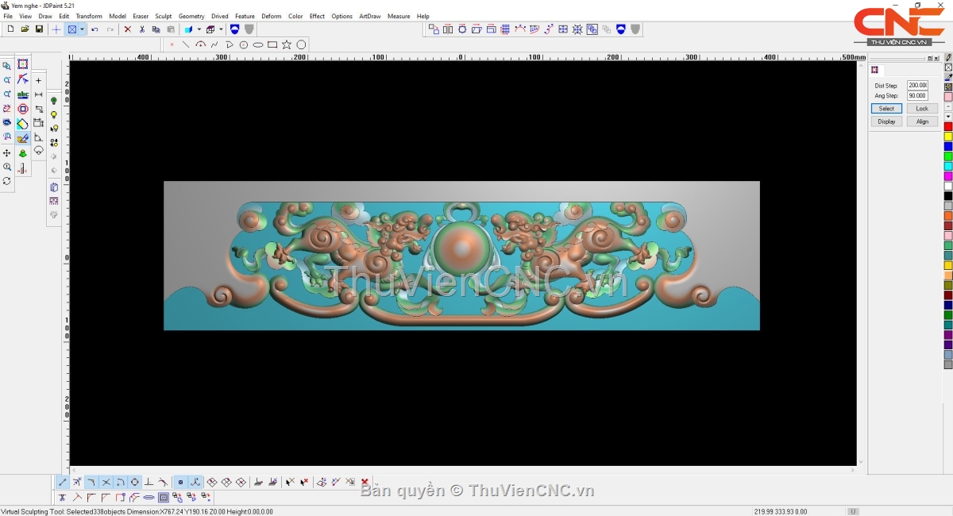Screen dimensions: 953x516
Task: Open dropdown arrow beside blue cube icon
Action: (x=199, y=29)
